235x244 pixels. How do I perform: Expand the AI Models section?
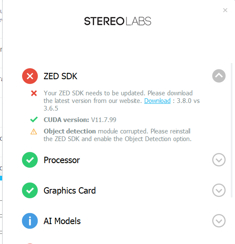[219, 221]
